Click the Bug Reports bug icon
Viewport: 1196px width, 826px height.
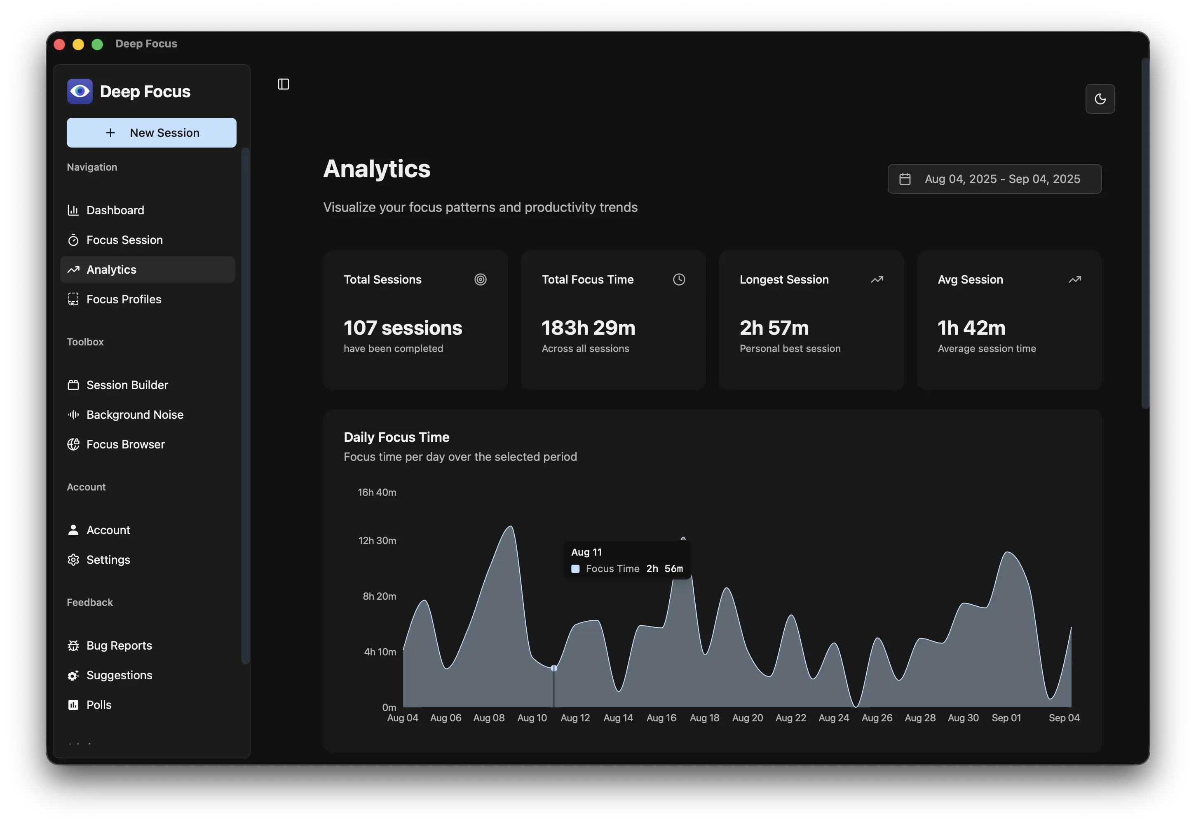(73, 645)
